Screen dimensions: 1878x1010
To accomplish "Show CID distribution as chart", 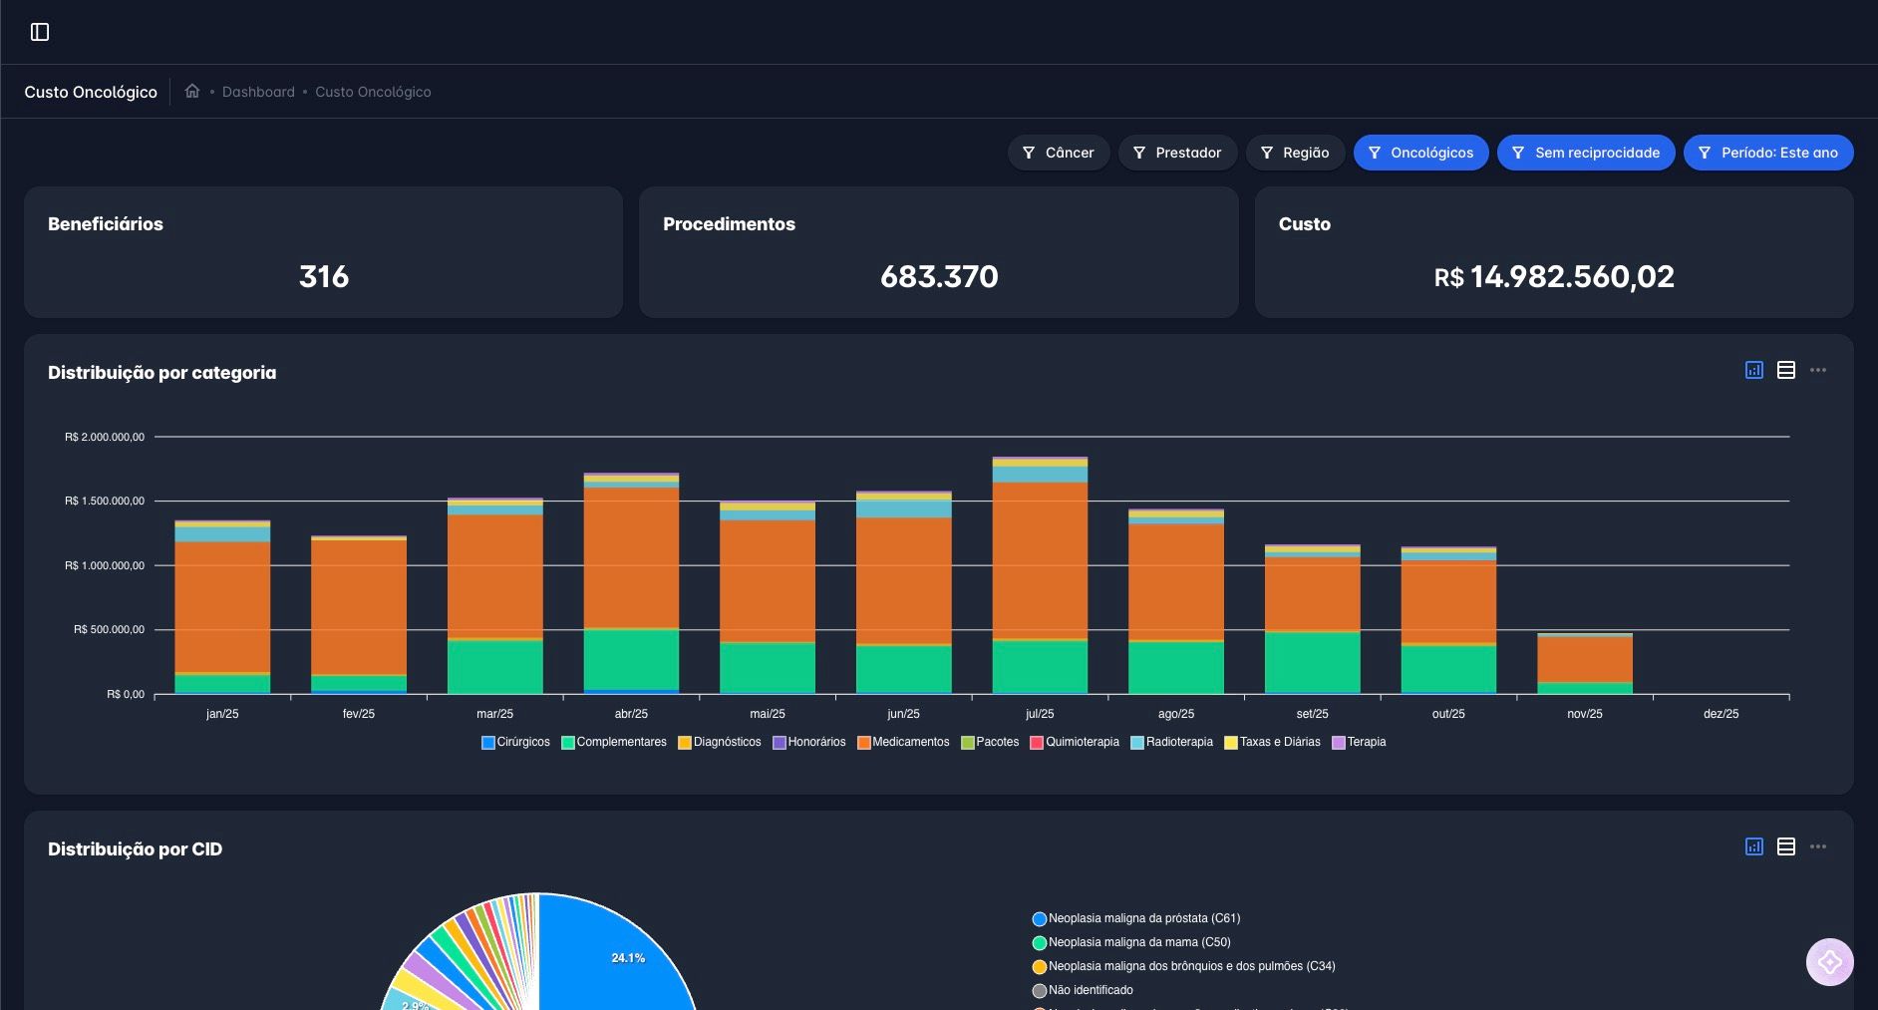I will point(1754,846).
